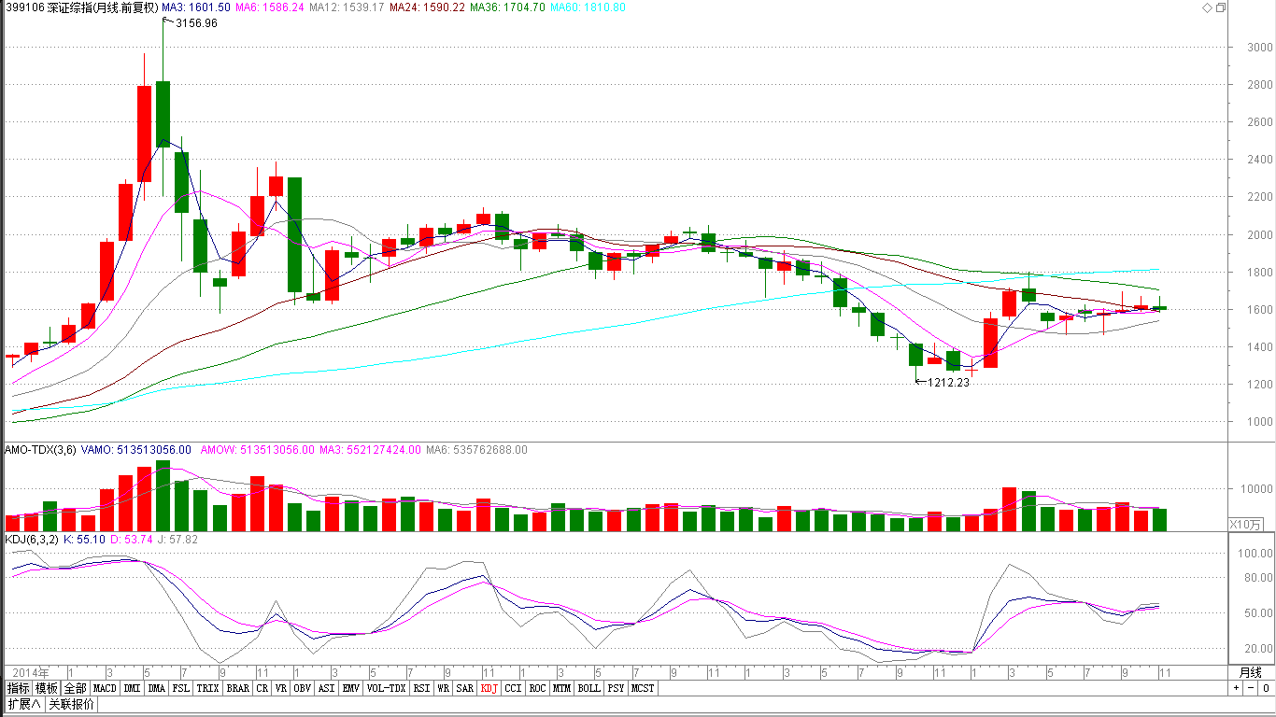Switch indicator to TRIX

pyautogui.click(x=208, y=688)
